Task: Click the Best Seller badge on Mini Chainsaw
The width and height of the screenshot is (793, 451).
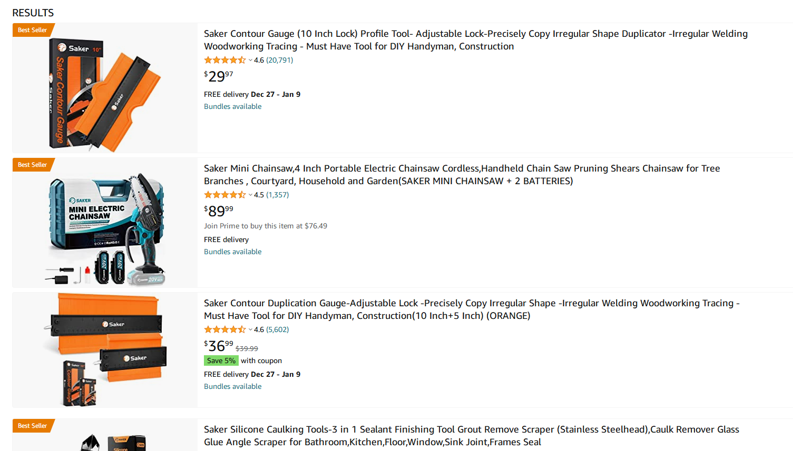Action: point(33,165)
